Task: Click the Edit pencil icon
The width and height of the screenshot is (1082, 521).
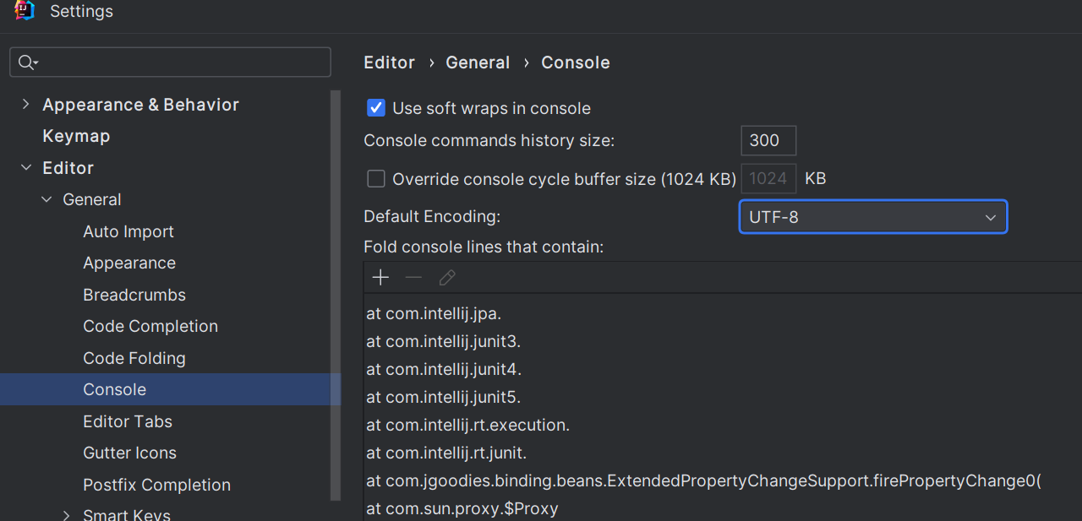Action: click(x=447, y=278)
